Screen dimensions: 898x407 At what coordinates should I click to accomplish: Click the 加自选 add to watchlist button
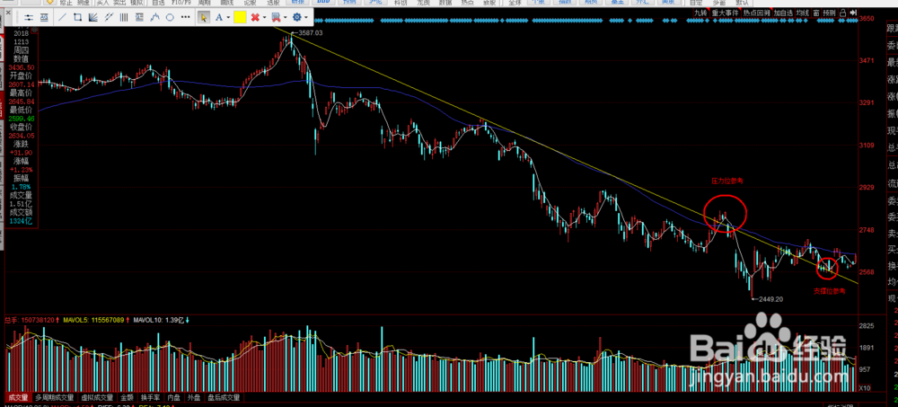tap(783, 13)
